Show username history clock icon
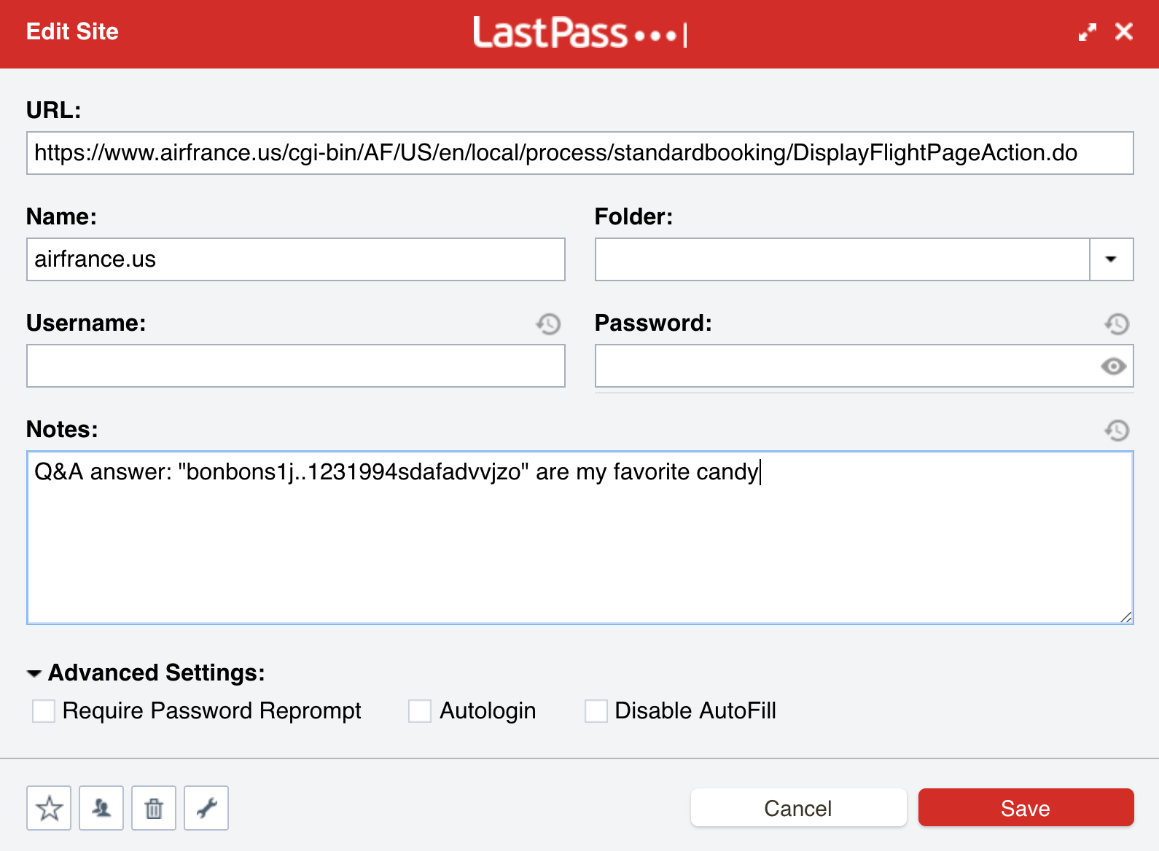The height and width of the screenshot is (851, 1159). (x=548, y=323)
